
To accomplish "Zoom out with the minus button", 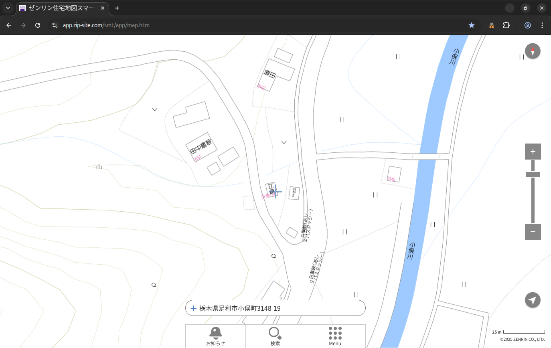I will 533,232.
